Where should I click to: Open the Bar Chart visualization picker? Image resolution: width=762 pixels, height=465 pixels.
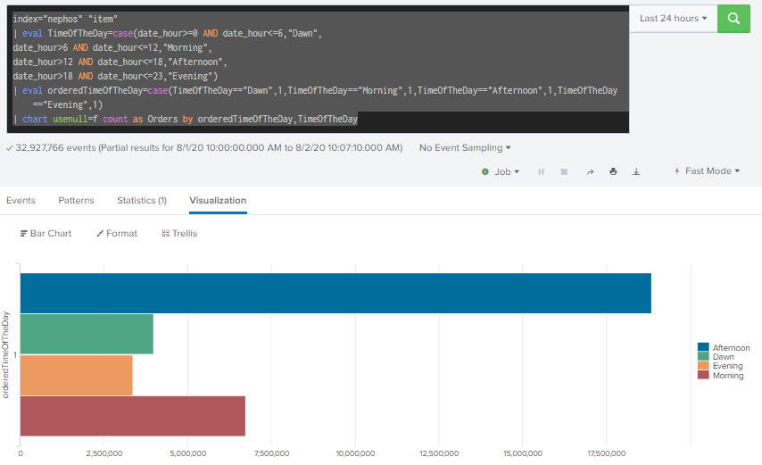pos(46,233)
